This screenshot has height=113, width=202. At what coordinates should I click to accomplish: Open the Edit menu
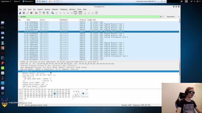(25, 9)
